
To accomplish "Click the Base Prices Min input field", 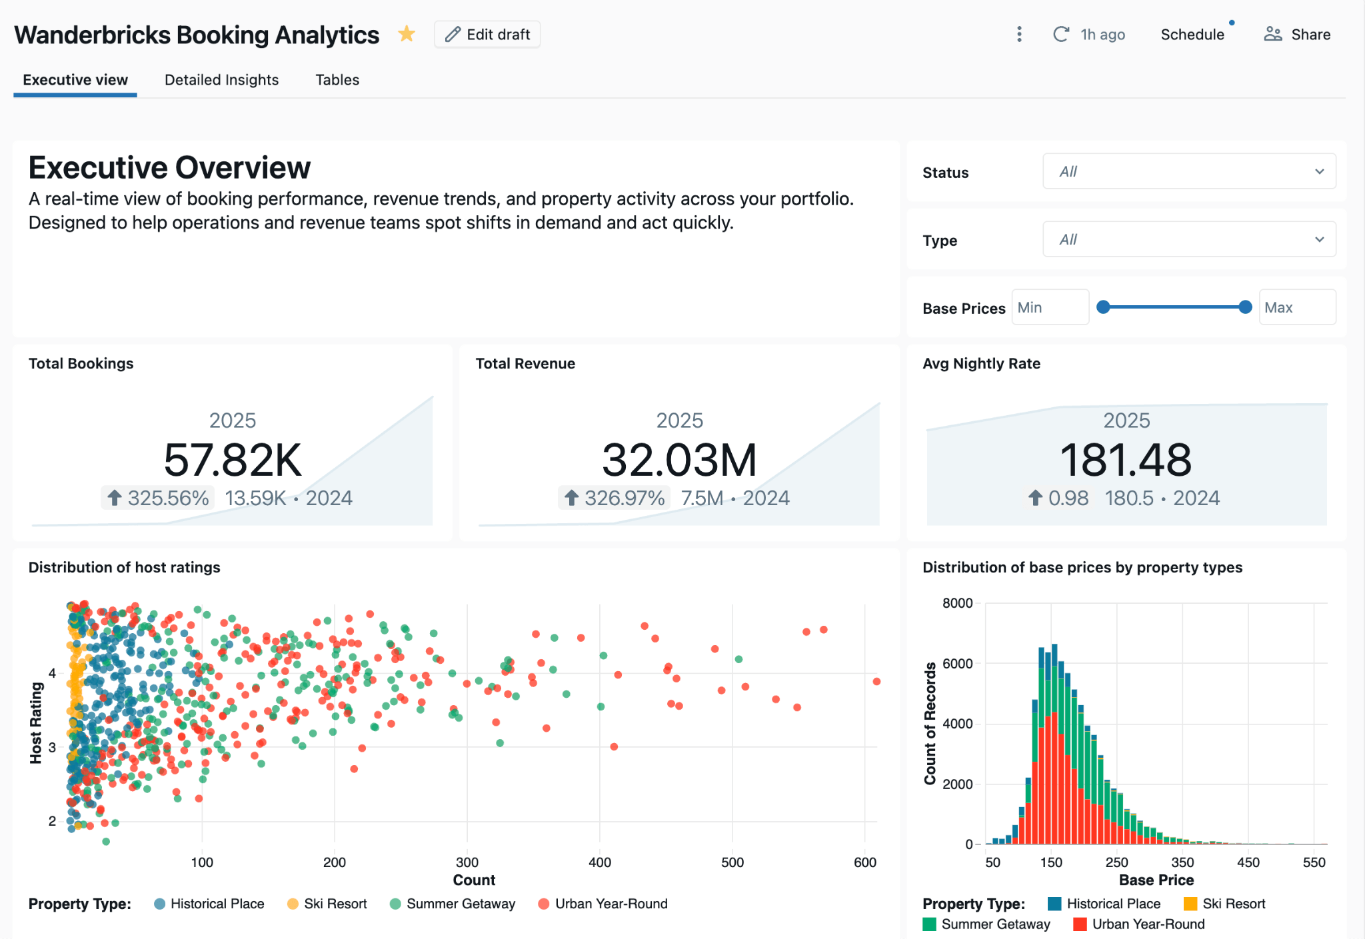I will [x=1050, y=307].
